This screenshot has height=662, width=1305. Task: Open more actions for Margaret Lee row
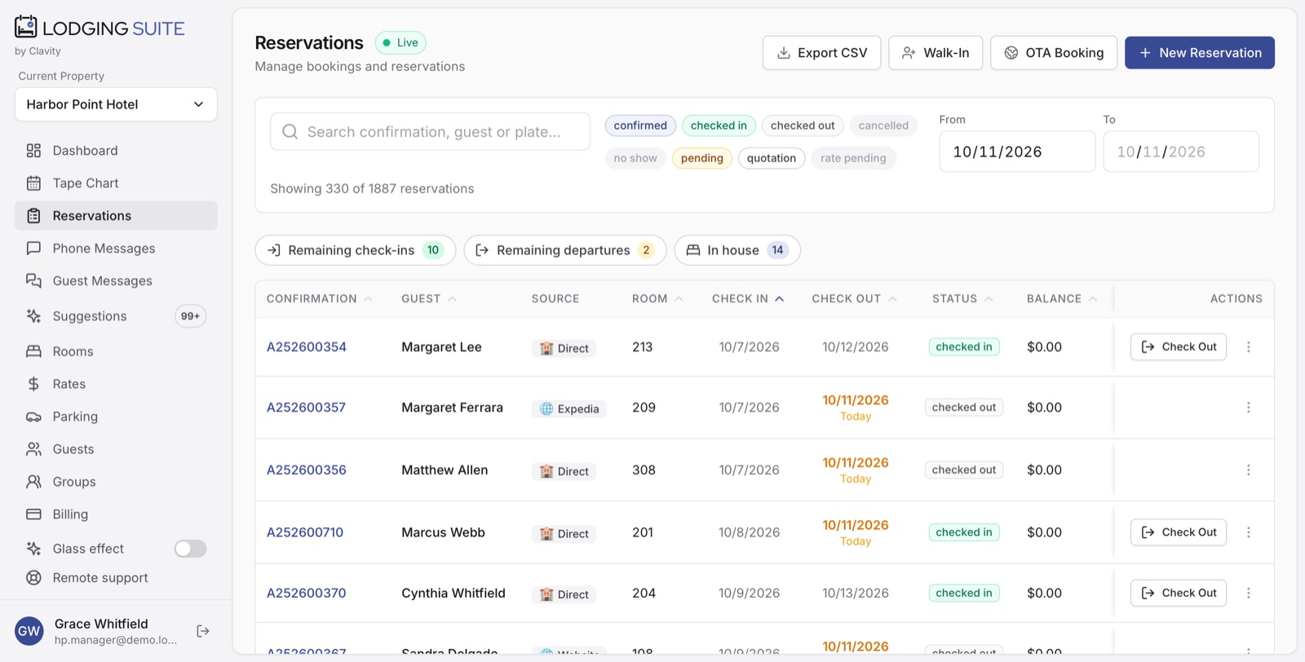click(x=1248, y=347)
